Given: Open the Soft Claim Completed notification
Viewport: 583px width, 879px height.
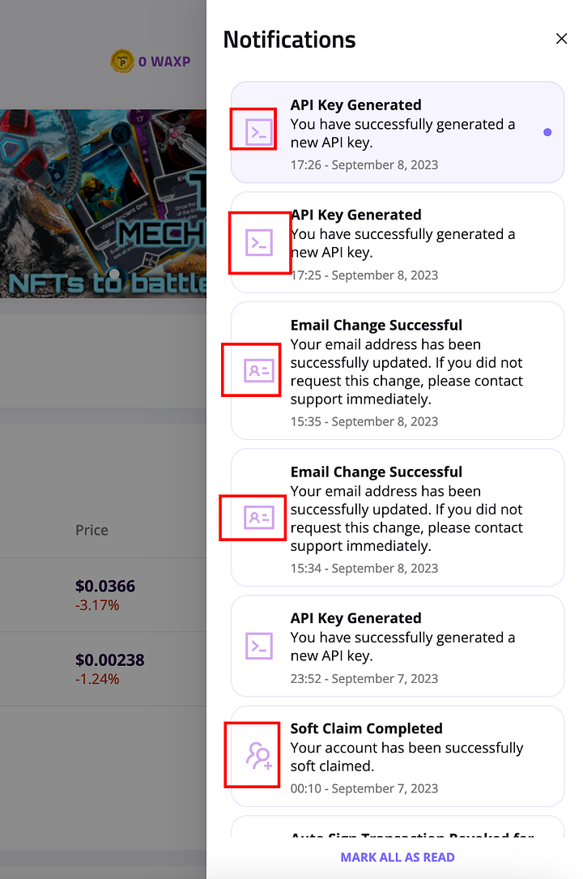Looking at the screenshot, I should click(398, 756).
